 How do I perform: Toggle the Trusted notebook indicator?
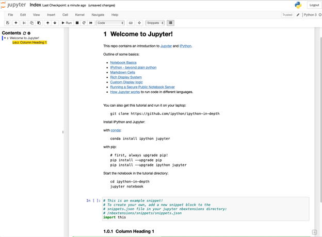coord(287,15)
